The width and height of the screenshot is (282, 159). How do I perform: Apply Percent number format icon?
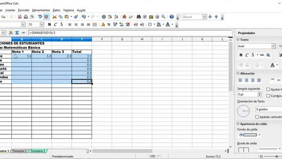(109, 25)
